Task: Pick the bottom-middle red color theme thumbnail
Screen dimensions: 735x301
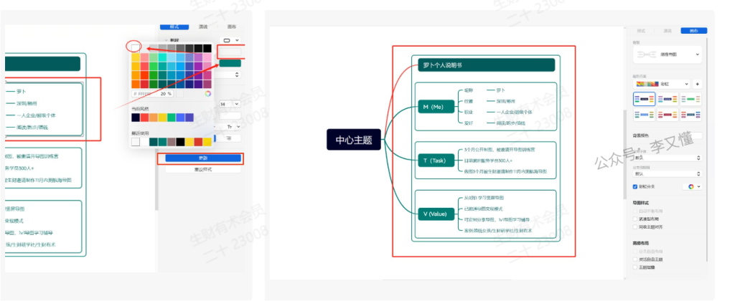Action: [668, 115]
